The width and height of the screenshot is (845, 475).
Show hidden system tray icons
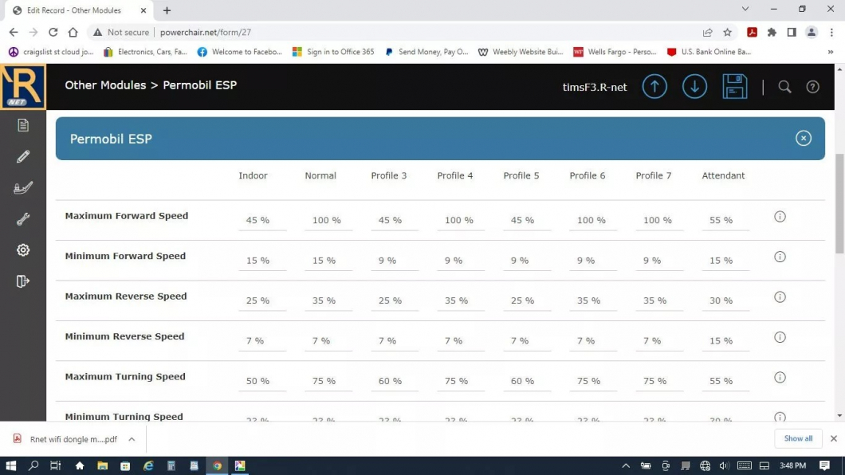tap(625, 466)
